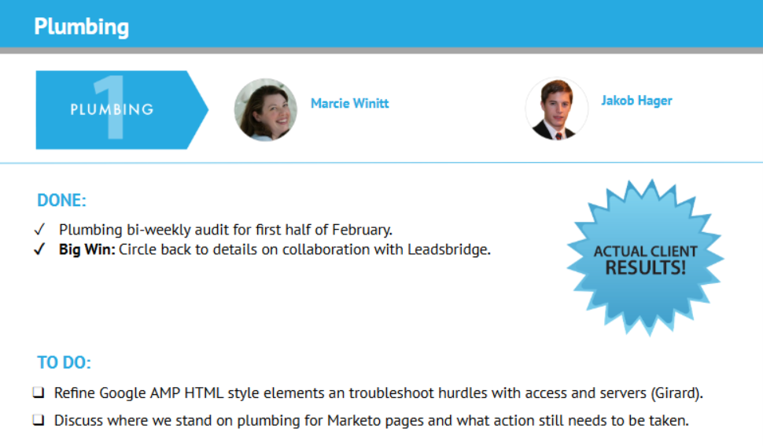Viewport: 763px width, 446px height.
Task: Select the Jakob Hager name label
Action: click(x=636, y=101)
